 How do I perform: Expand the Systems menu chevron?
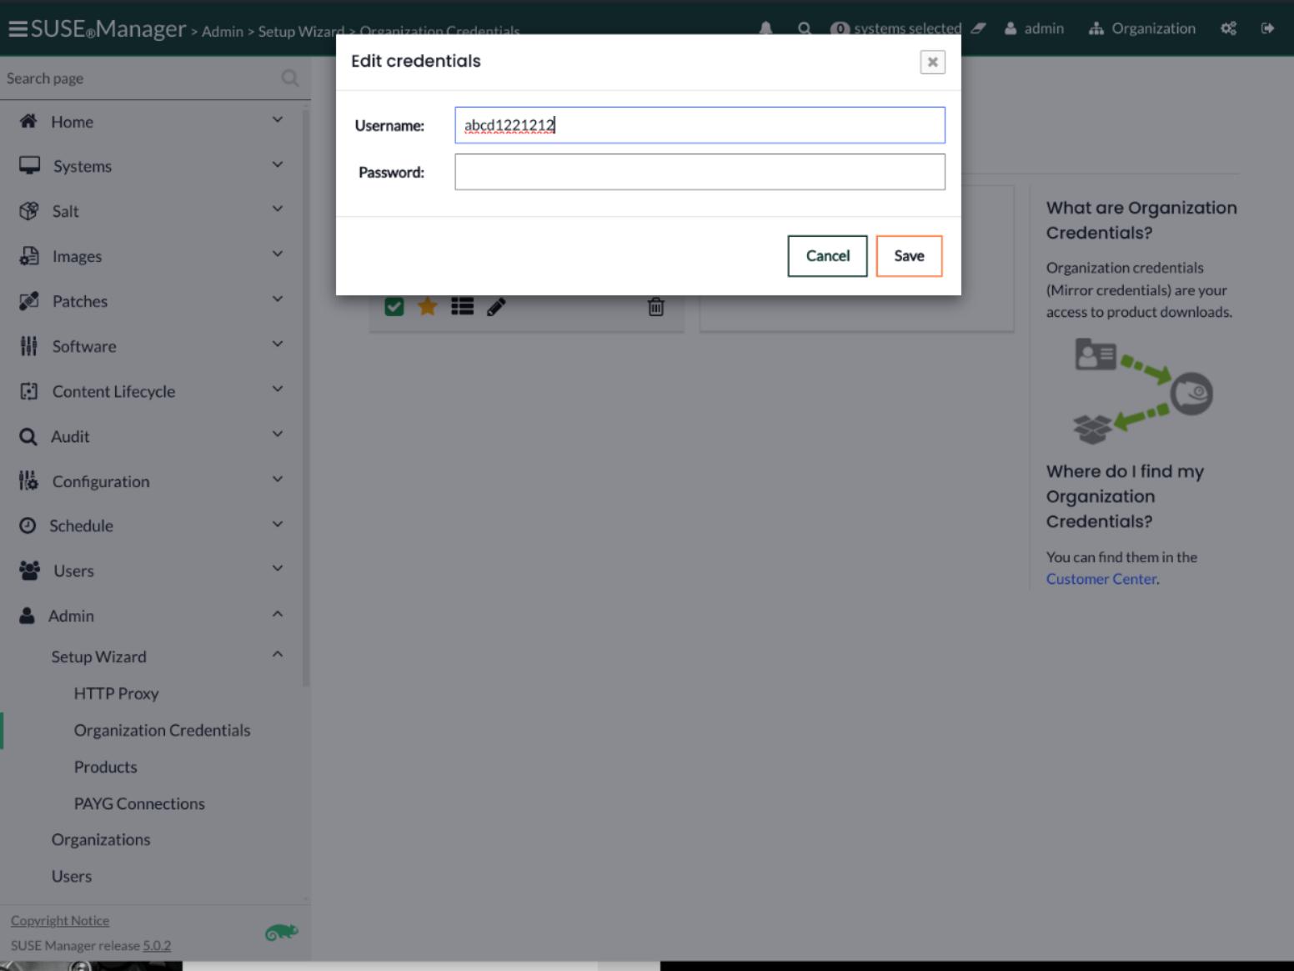point(278,165)
